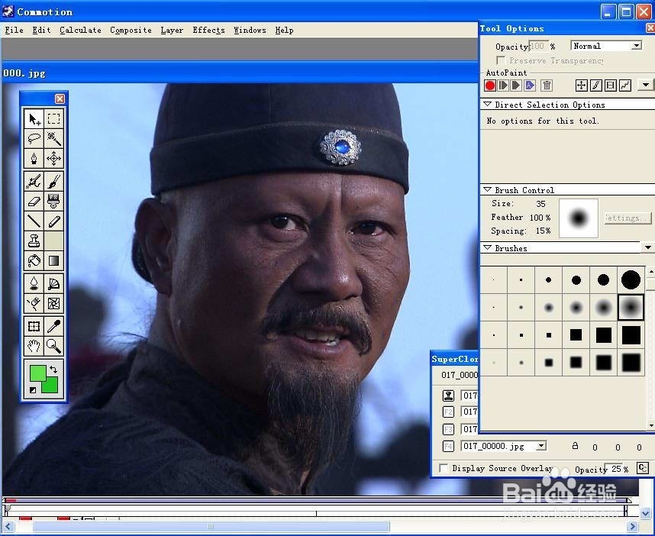Click the red AutoPaint record button
Screen dimensions: 655x536
(x=489, y=86)
